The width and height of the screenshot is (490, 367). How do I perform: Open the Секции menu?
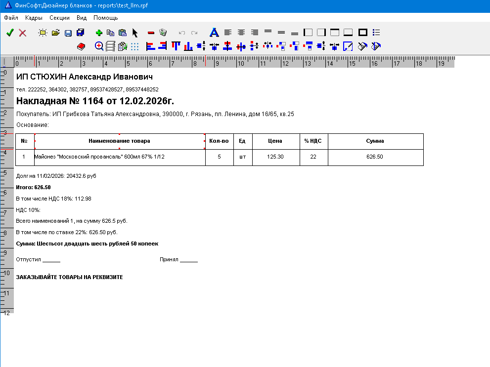[59, 18]
